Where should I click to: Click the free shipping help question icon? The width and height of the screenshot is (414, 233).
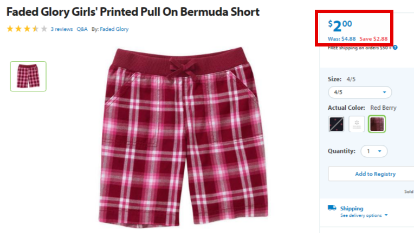tap(395, 48)
